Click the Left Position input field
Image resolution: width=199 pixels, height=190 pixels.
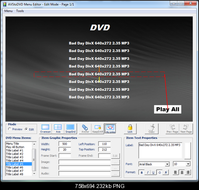tap(104, 144)
